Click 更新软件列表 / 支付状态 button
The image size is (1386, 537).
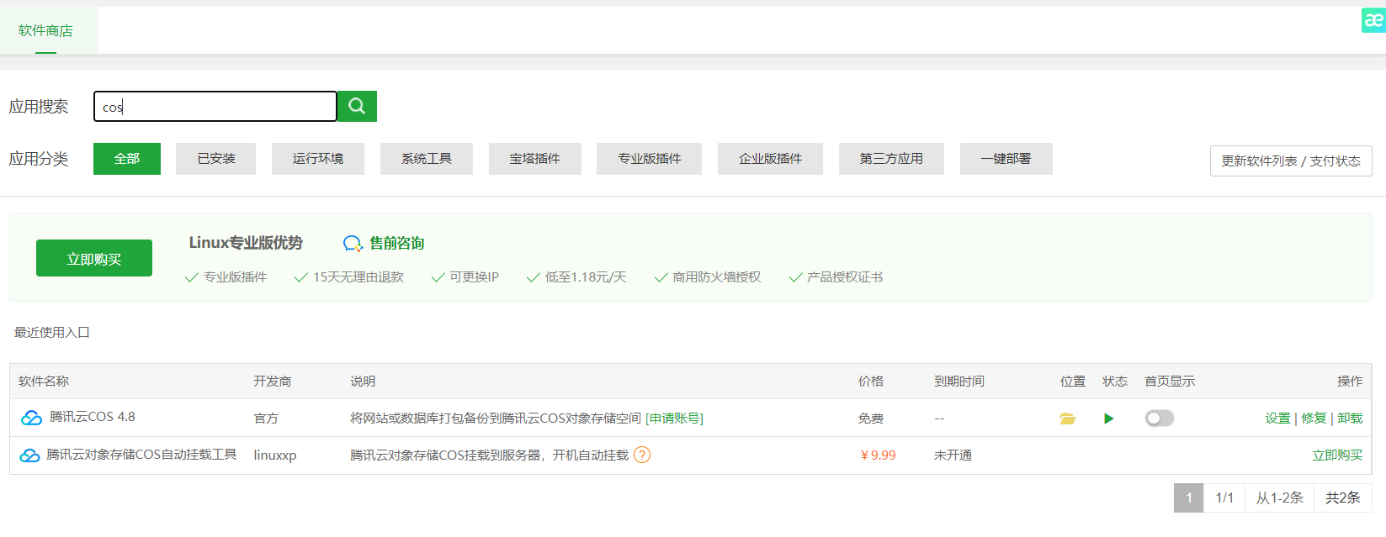(1291, 161)
